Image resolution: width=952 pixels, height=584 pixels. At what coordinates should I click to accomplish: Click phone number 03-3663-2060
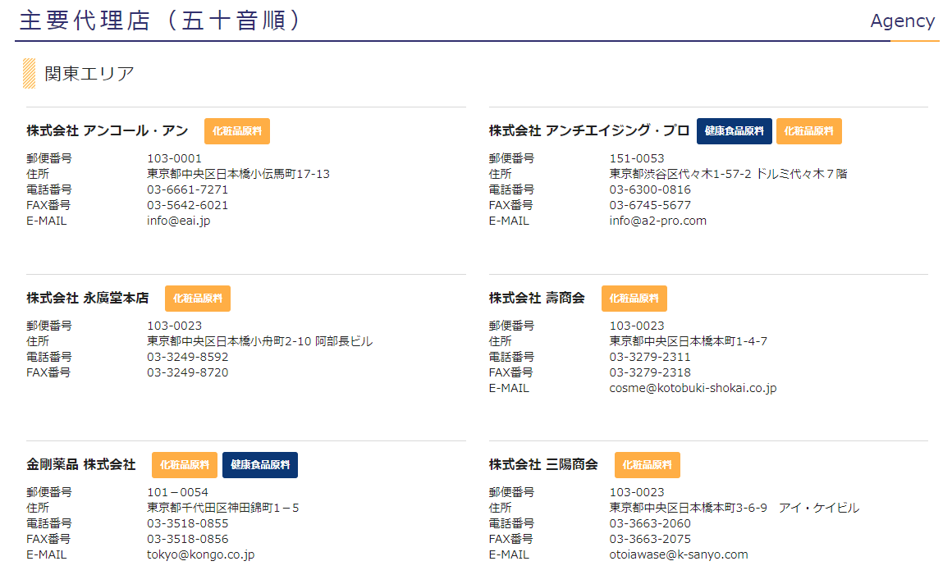pos(650,523)
